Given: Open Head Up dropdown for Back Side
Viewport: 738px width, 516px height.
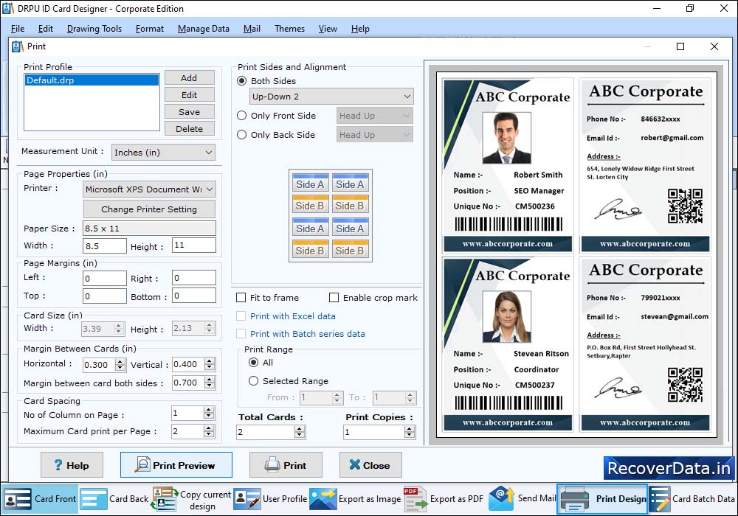Looking at the screenshot, I should tap(375, 135).
